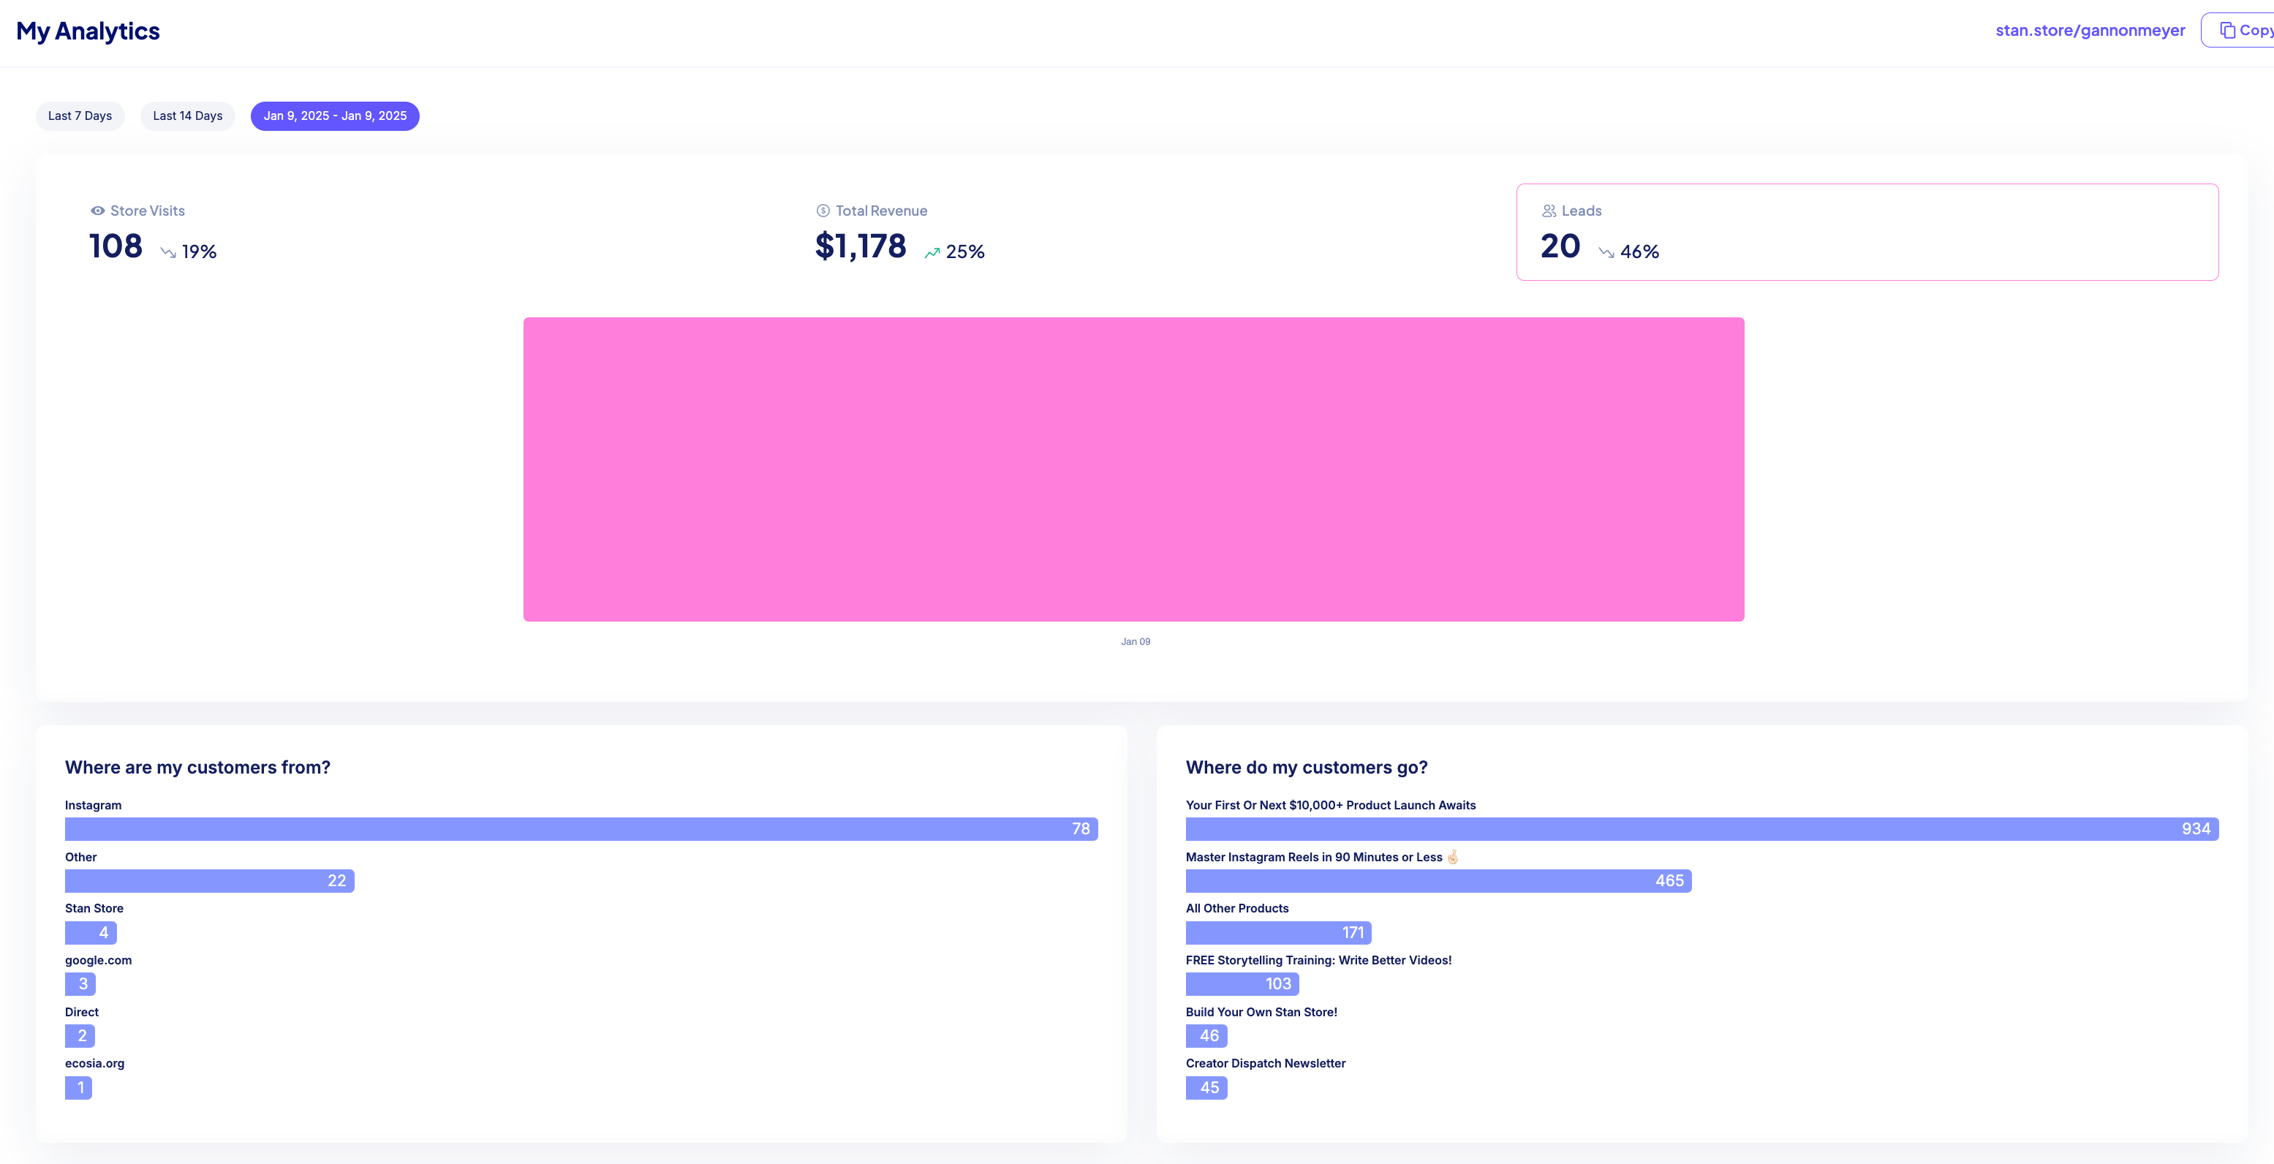Click the pink Jan 09 chart bar
The height and width of the screenshot is (1164, 2274).
point(1133,469)
